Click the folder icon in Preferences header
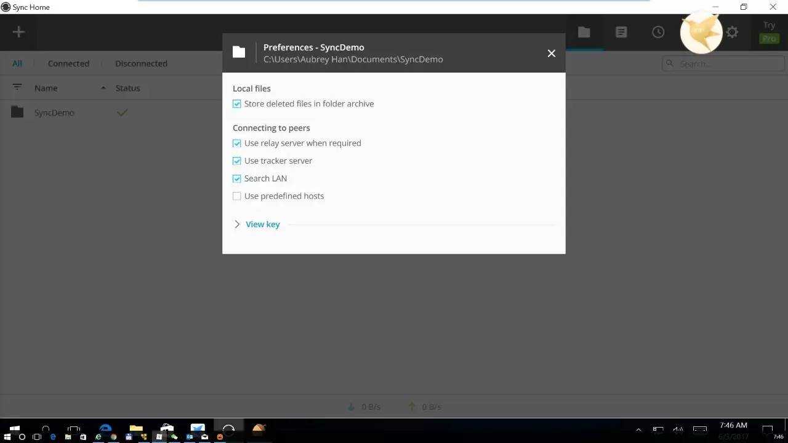 click(239, 52)
